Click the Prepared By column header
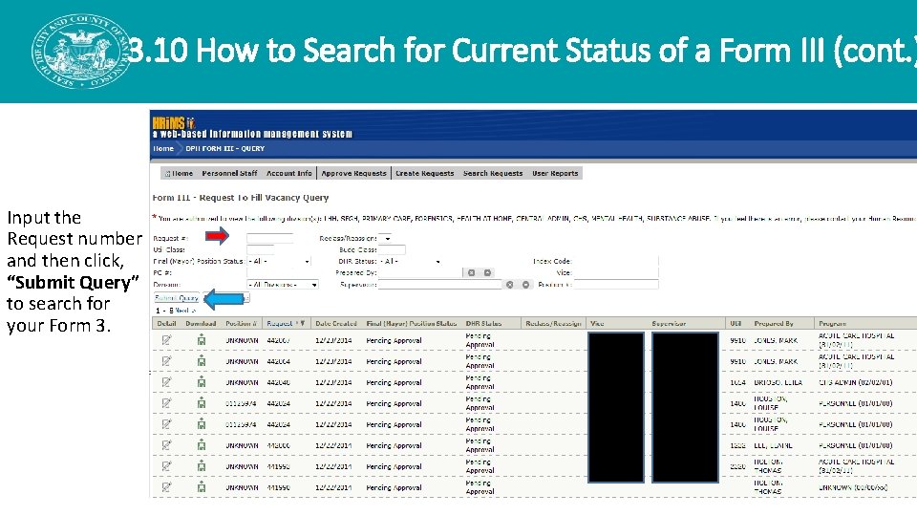917x516 pixels. pyautogui.click(x=774, y=323)
